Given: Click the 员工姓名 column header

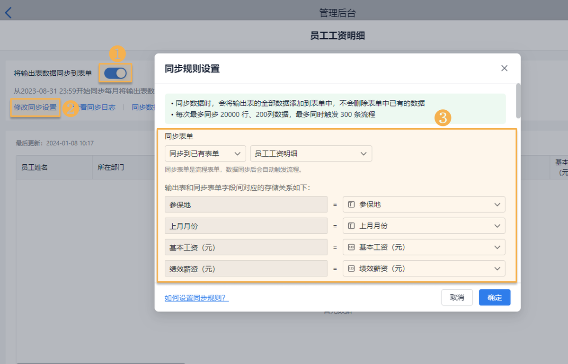Looking at the screenshot, I should click(x=35, y=167).
